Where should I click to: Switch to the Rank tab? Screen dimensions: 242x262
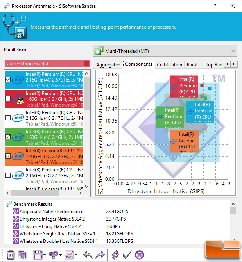click(192, 65)
